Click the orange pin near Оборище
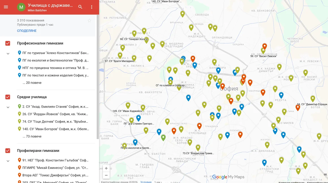This screenshot has height=183, width=328. click(x=263, y=92)
